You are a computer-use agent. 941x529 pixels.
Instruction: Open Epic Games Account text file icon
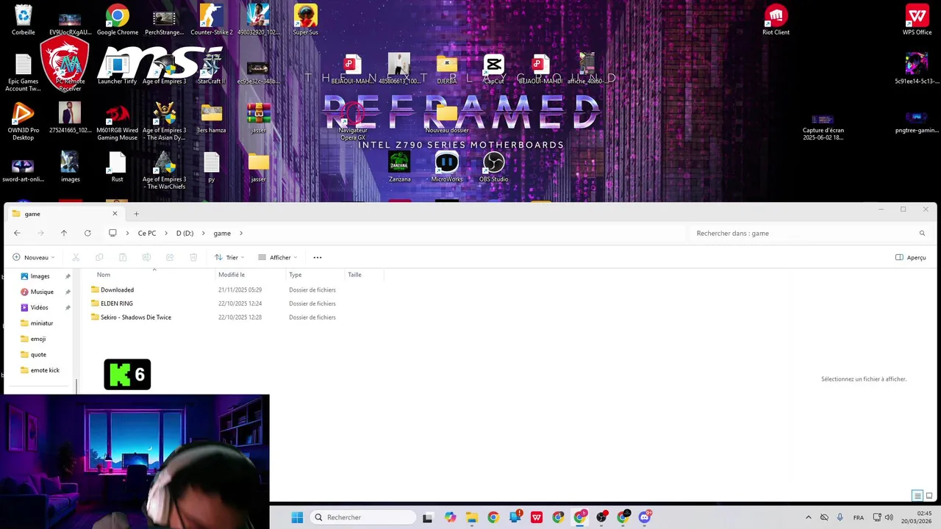(x=24, y=73)
